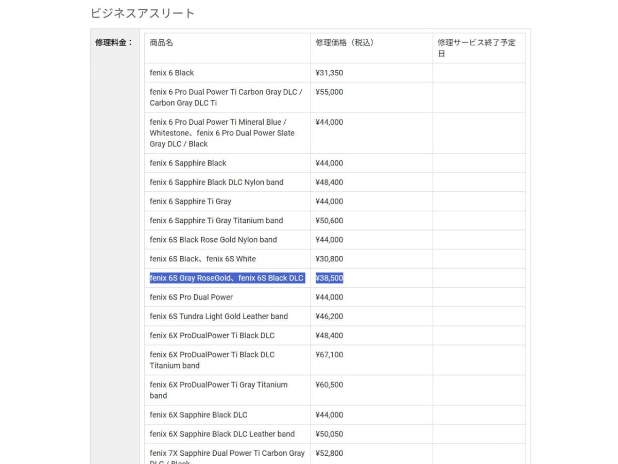Click fenix 6S Black Rose Gold Nylon band
The image size is (618, 464).
(213, 239)
